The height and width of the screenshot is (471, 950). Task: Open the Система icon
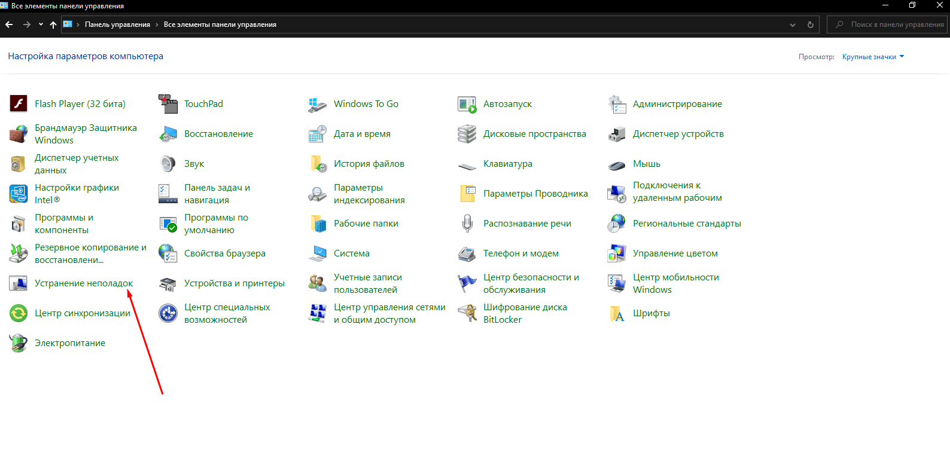(x=318, y=253)
